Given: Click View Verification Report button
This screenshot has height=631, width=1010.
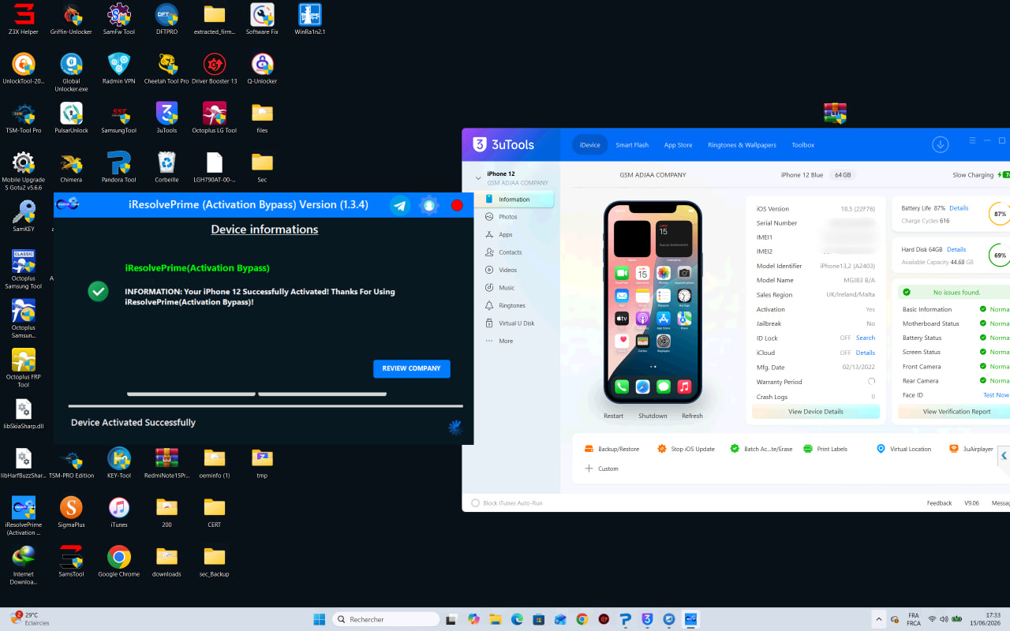Looking at the screenshot, I should tap(956, 411).
